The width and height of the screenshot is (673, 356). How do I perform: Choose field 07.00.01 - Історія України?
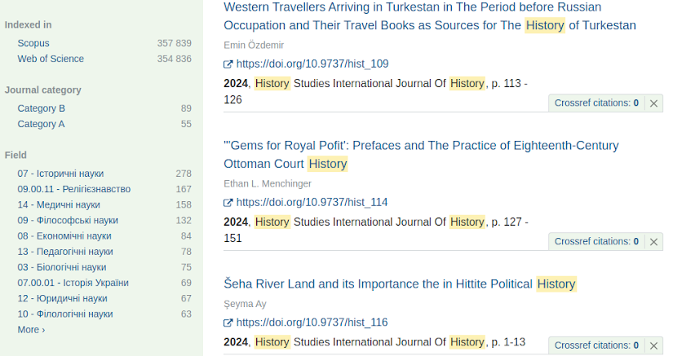coord(73,283)
